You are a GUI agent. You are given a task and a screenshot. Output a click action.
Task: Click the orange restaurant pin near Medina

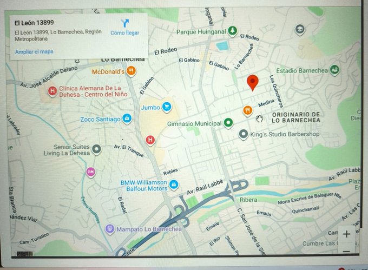247,110
